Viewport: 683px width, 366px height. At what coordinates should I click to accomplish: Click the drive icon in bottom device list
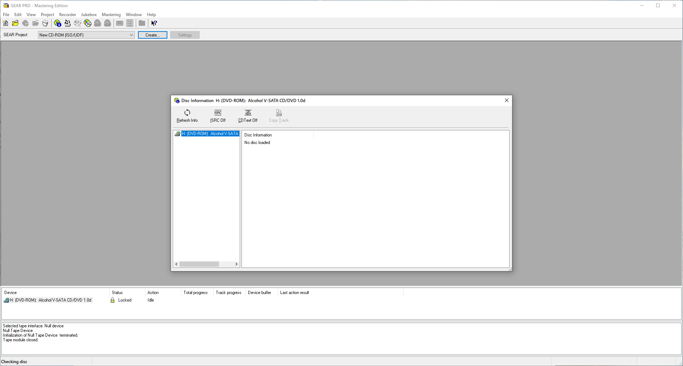pos(6,300)
